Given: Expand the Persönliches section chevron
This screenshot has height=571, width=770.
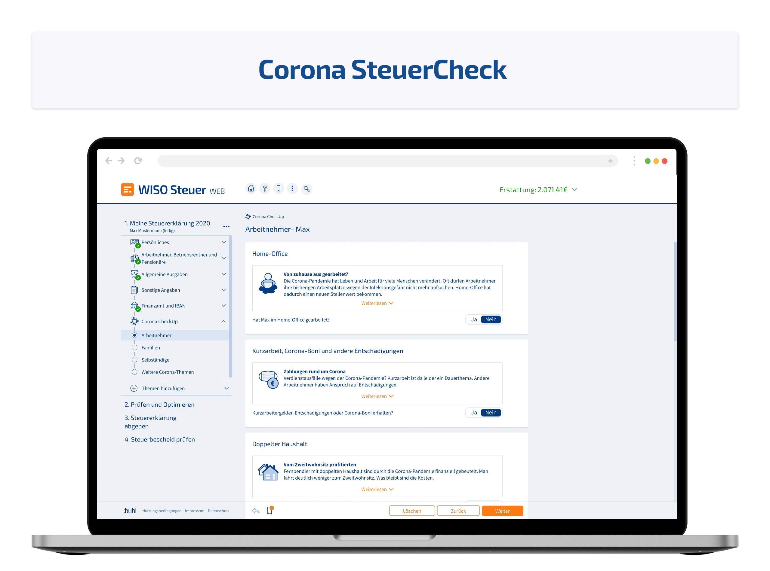Looking at the screenshot, I should click(224, 242).
